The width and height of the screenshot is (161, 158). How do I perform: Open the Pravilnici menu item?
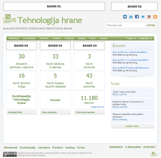pyautogui.click(x=56, y=38)
